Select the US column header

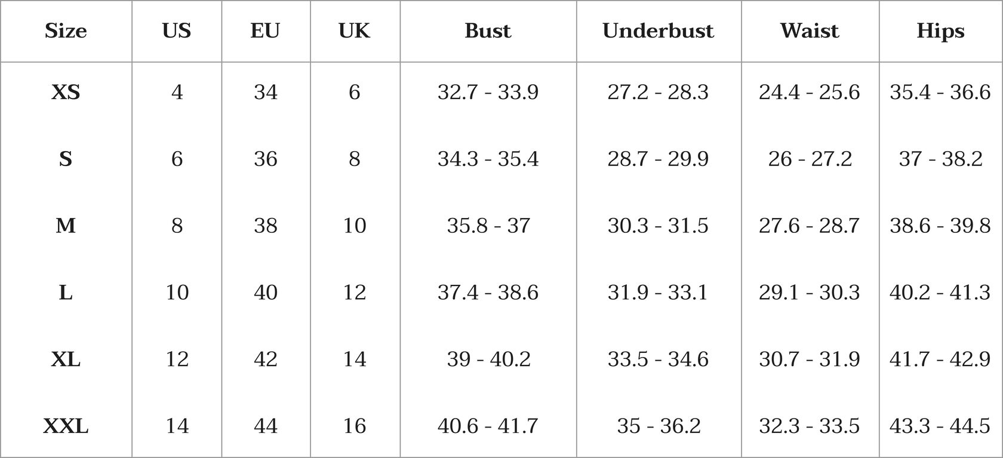click(x=177, y=31)
